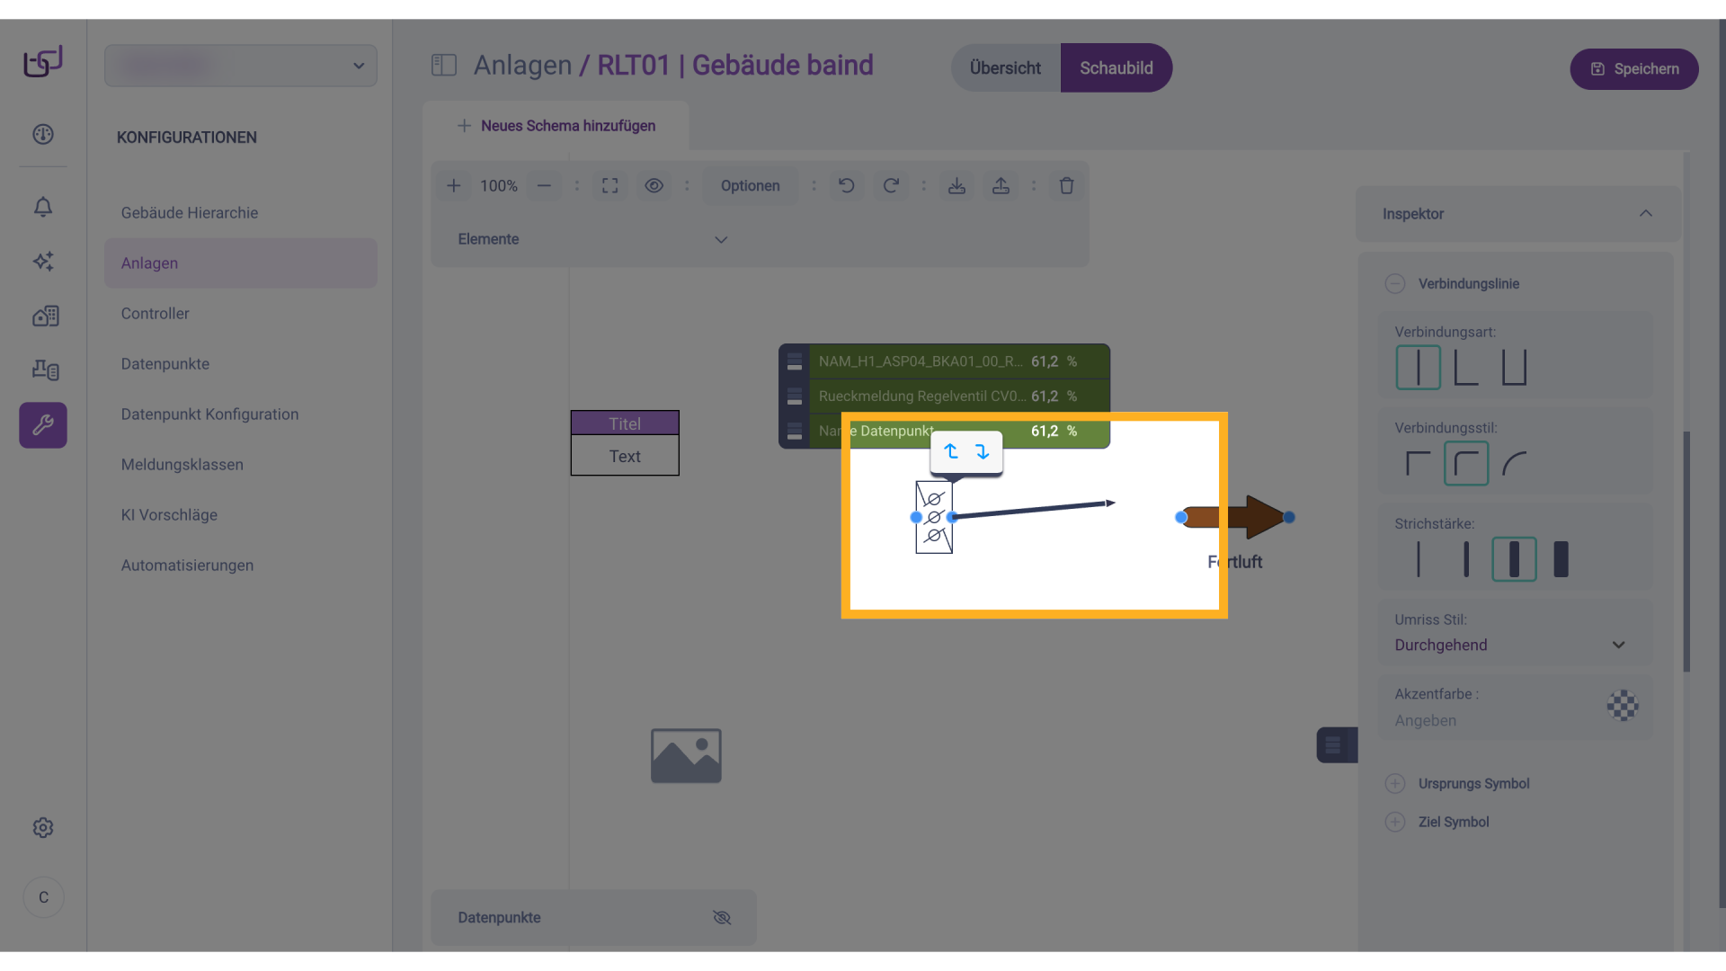Click the undo arrow in toolbar
Viewport: 1726px width, 971px height.
pyautogui.click(x=846, y=186)
